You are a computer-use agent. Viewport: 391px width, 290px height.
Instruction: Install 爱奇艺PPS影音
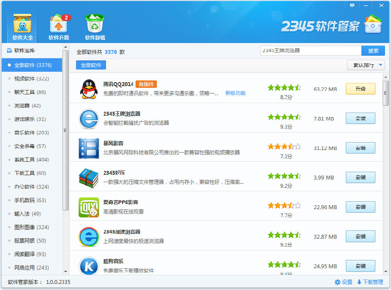[x=360, y=207]
